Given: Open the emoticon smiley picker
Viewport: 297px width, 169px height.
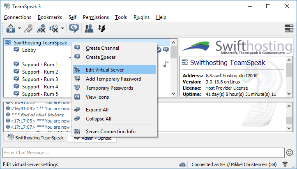Looking at the screenshot, I should (x=290, y=153).
